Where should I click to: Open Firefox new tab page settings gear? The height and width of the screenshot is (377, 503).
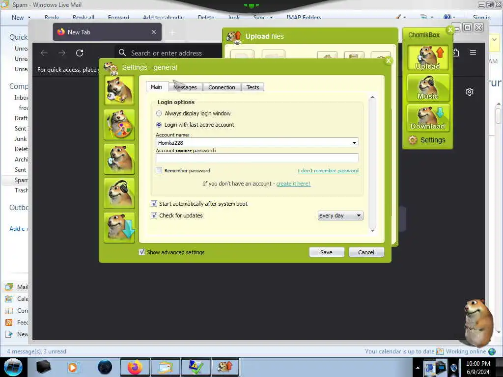[469, 92]
